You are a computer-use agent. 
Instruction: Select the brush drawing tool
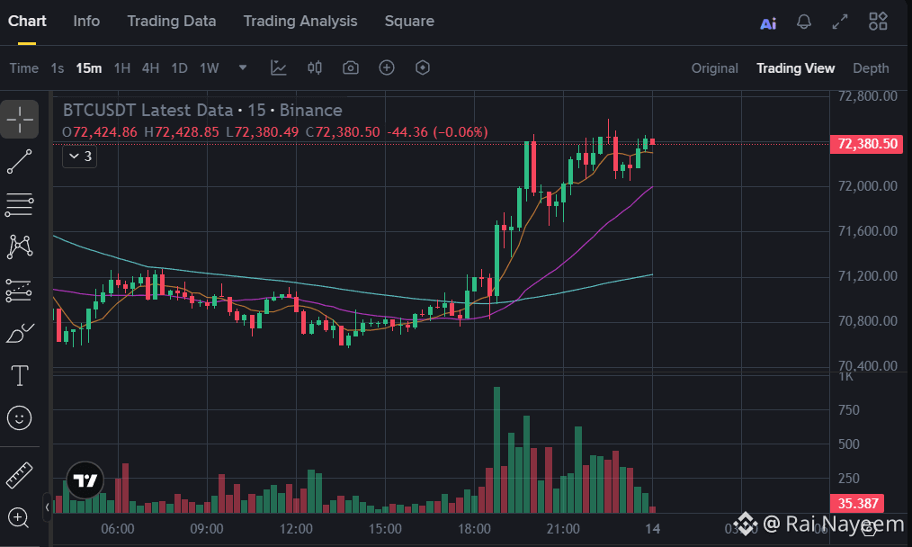point(19,333)
